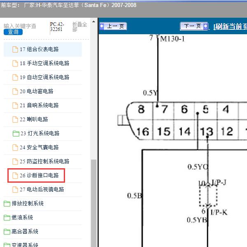Expand 变速器系统 folder

coord(43,244)
